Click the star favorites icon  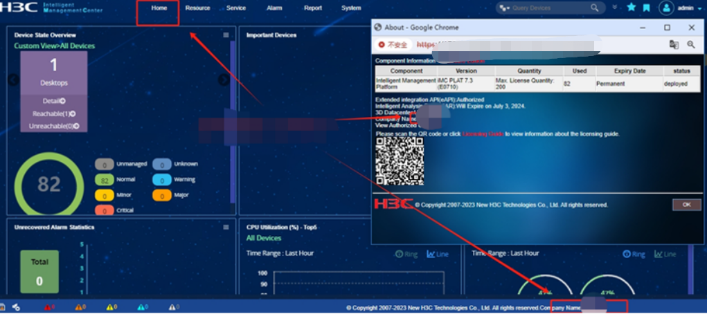632,8
